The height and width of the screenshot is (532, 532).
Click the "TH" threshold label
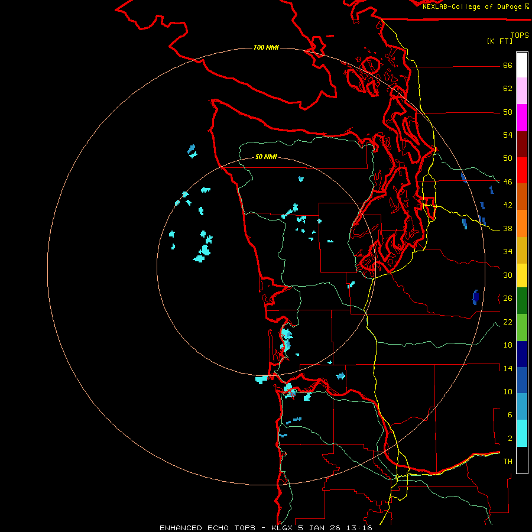pos(508,462)
